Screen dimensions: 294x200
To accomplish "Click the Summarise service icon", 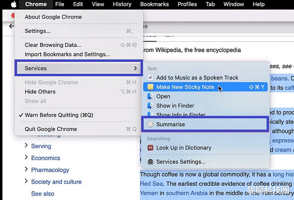I will [150, 124].
